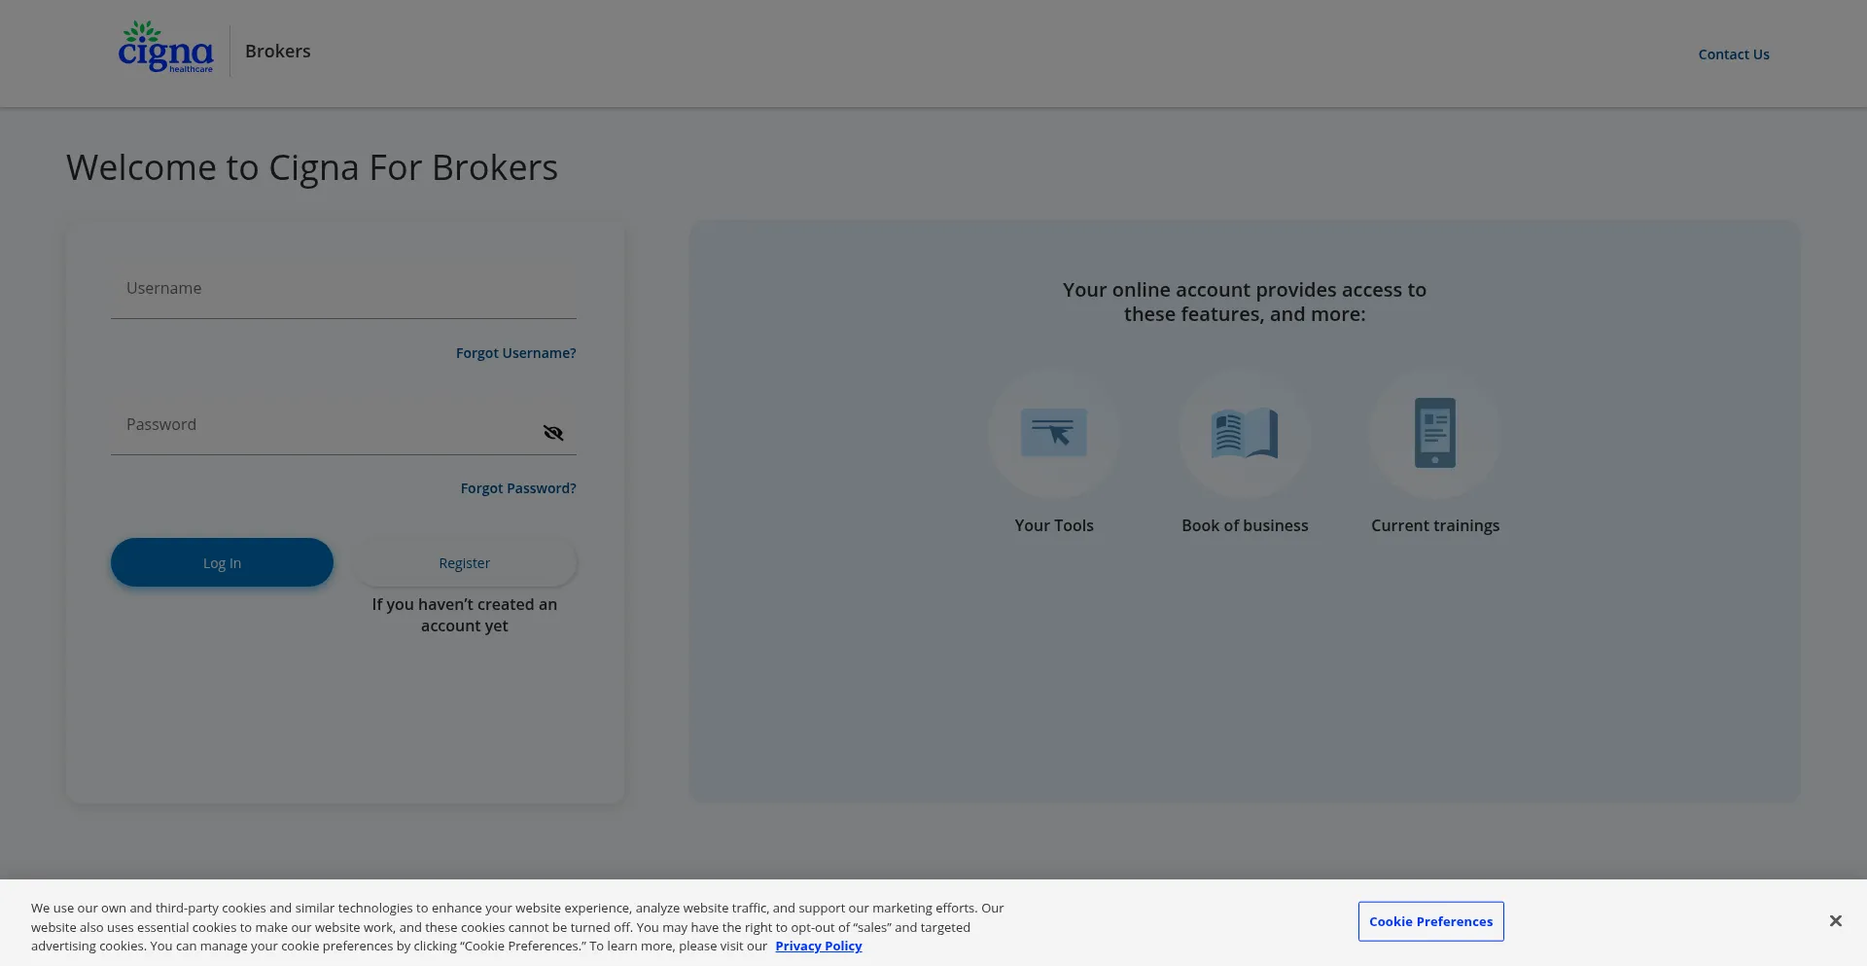Follow the Privacy Policy link

(818, 947)
